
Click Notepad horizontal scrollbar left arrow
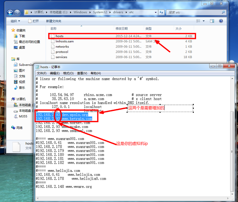click(x=38, y=198)
